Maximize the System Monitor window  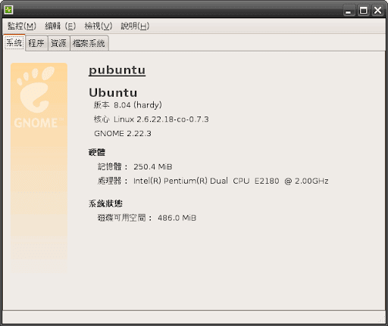click(363, 11)
